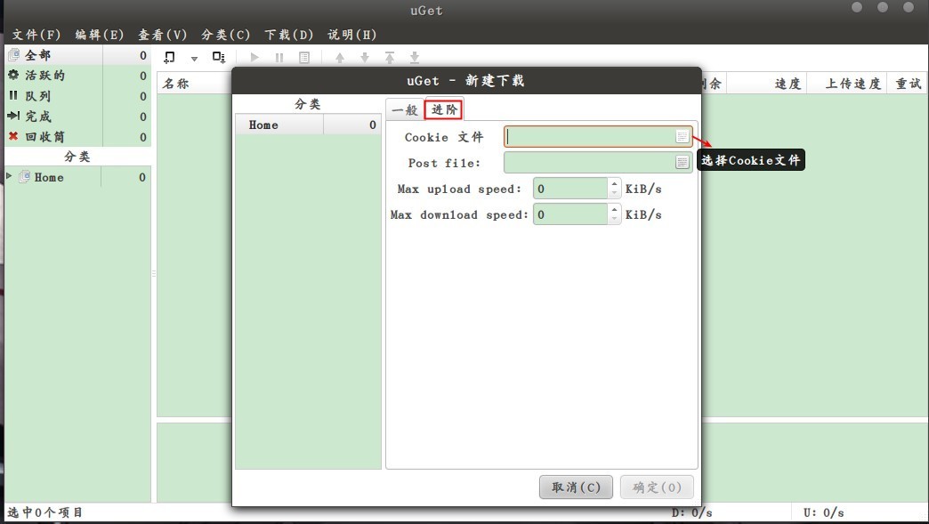Viewport: 929px width, 524px height.
Task: Open the 查看(V) menu
Action: pos(162,35)
